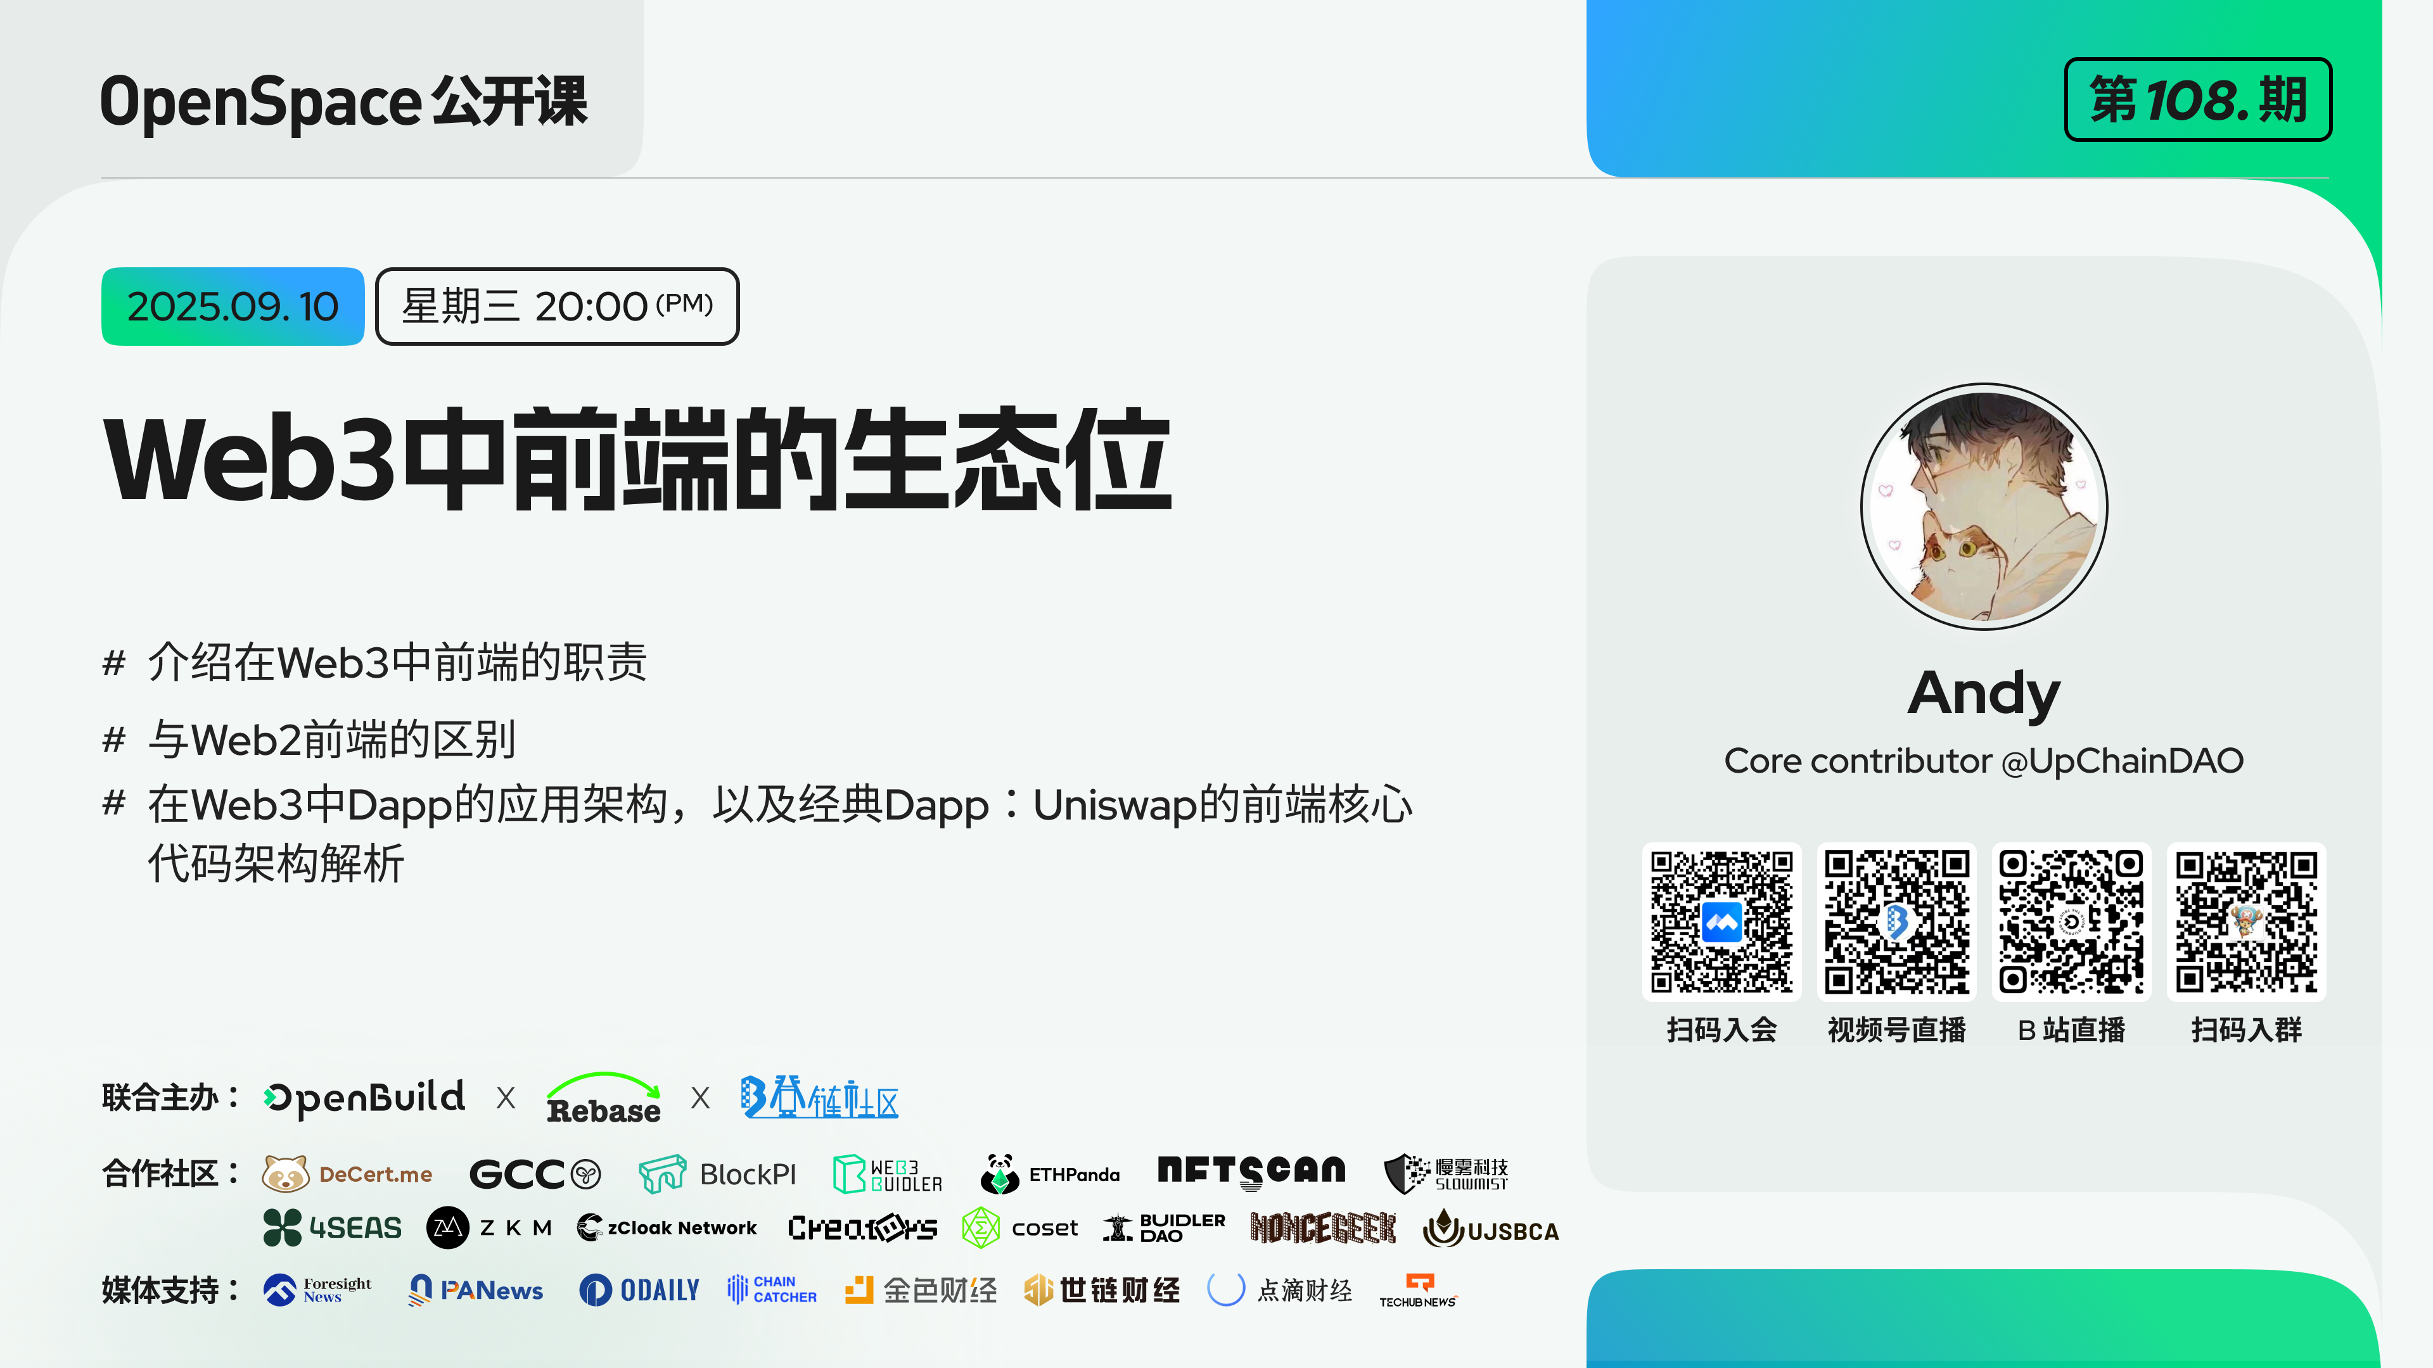Click the Web3中前端的生态位 headline
2433x1368 pixels.
tap(637, 459)
